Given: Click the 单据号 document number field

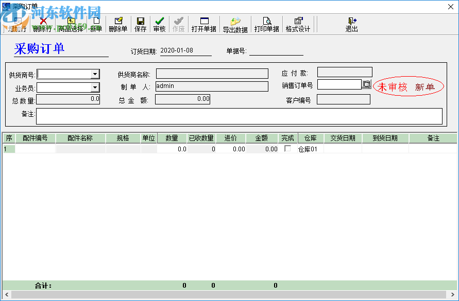Looking at the screenshot, I should pos(276,51).
